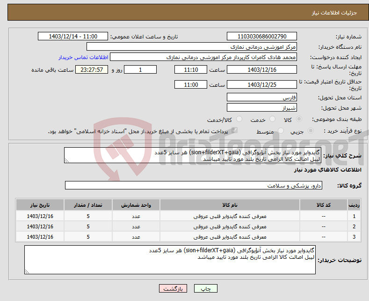369x301 pixels.
Task: Select the کالا radio button
Action: pos(299,119)
